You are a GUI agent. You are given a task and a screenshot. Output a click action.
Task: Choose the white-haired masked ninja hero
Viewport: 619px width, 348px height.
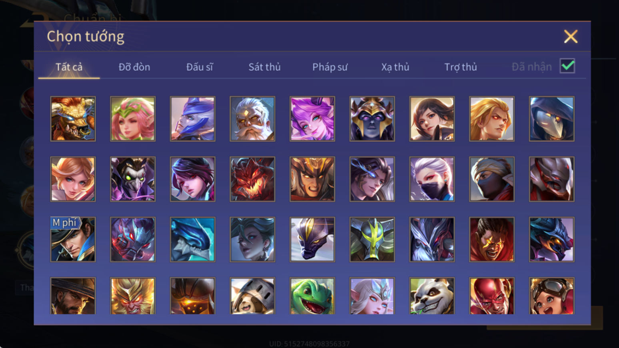tap(432, 179)
